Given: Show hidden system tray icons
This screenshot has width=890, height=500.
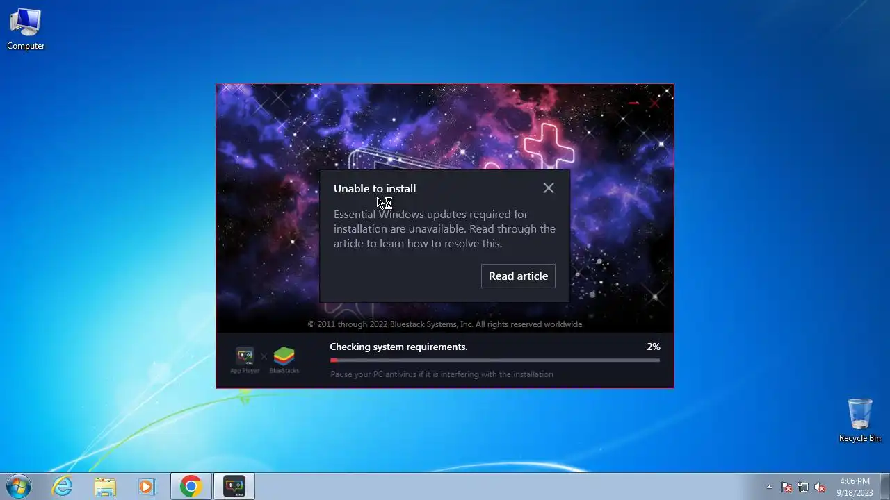Looking at the screenshot, I should [x=769, y=487].
